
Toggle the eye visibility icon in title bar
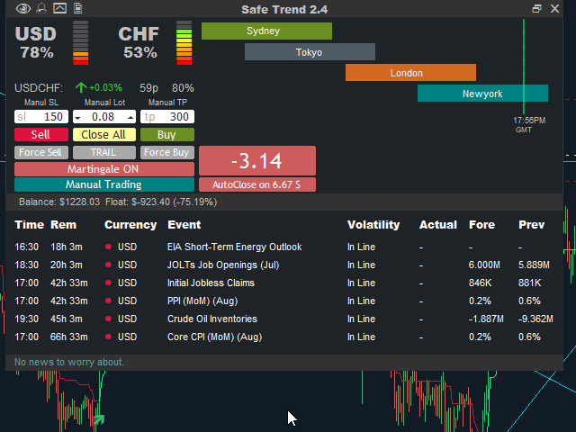pyautogui.click(x=23, y=8)
